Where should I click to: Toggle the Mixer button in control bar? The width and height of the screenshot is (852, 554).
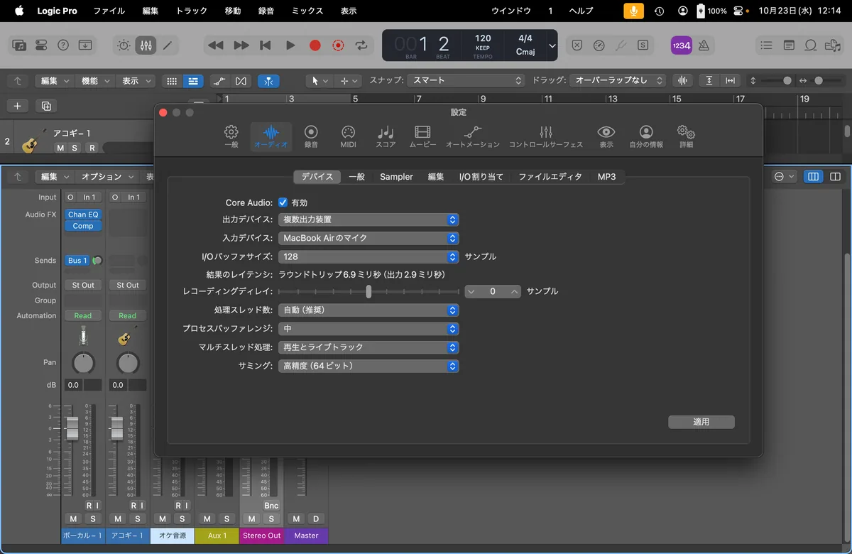[x=146, y=45]
